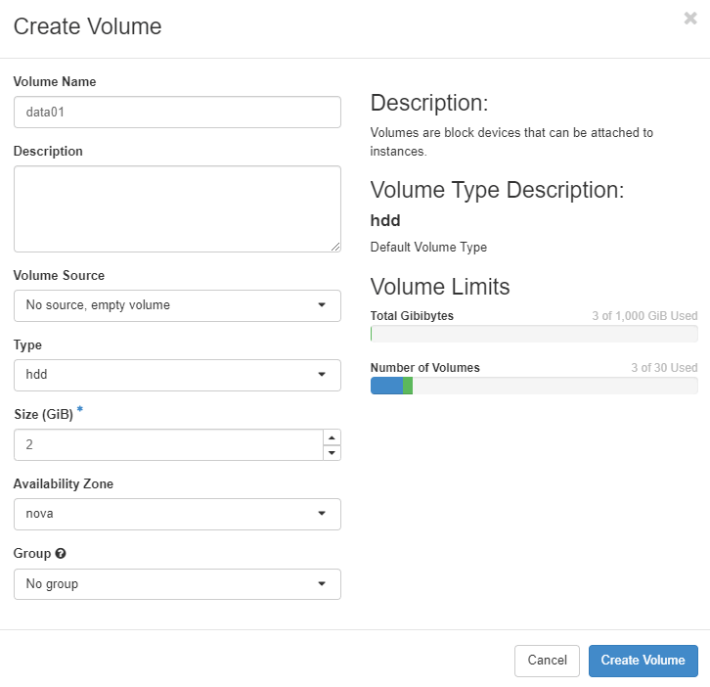The image size is (710, 687).
Task: Expand the Group dropdown showing No group
Action: [x=177, y=584]
